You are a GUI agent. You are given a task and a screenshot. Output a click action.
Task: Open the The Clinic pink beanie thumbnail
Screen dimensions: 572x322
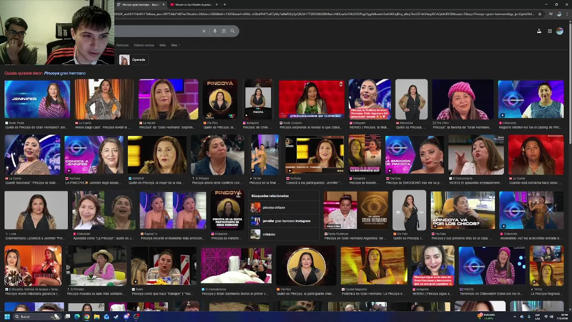463,99
